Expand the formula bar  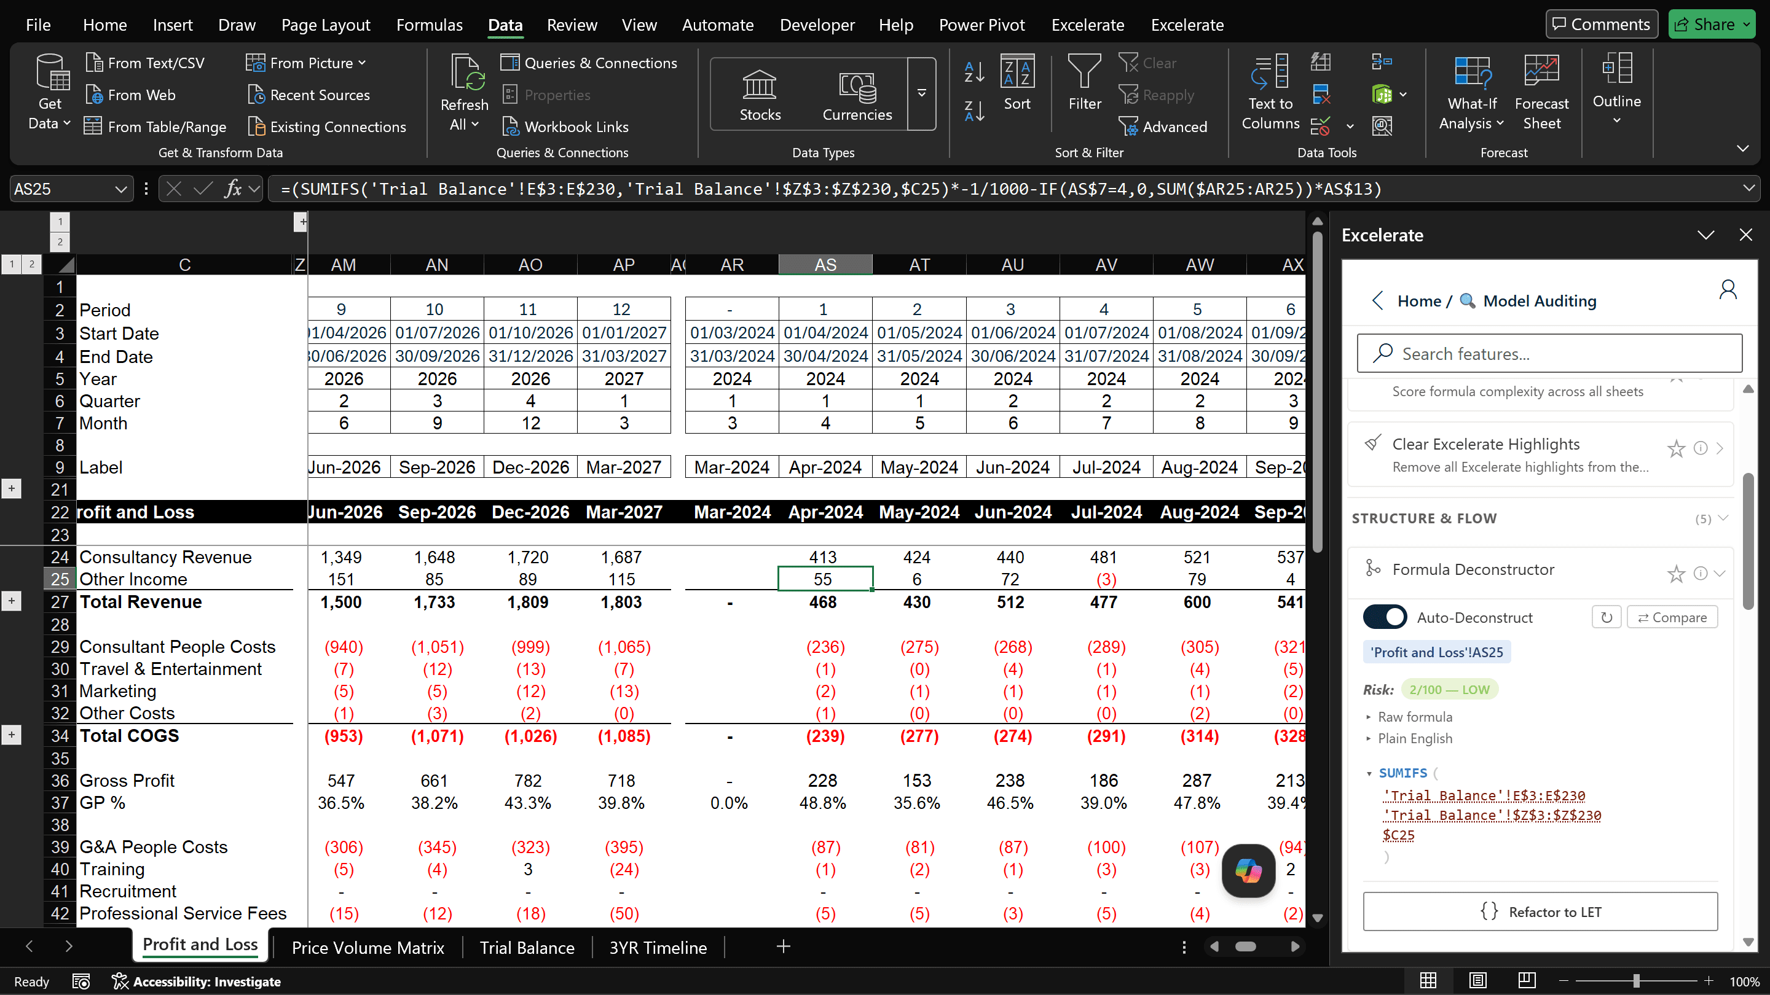click(x=1748, y=188)
